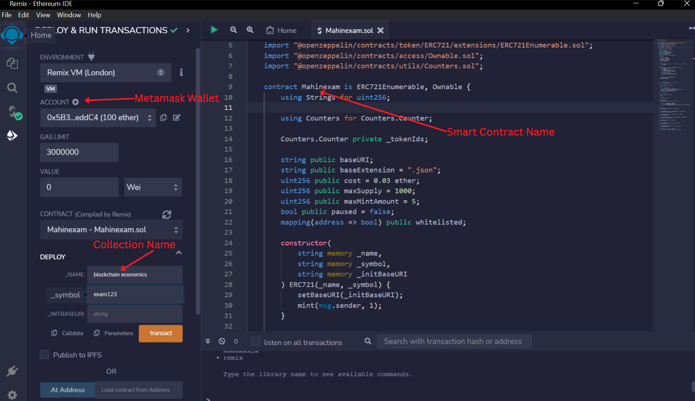Click the terminal search magnifier icon
Image resolution: width=695 pixels, height=401 pixels.
[x=368, y=341]
